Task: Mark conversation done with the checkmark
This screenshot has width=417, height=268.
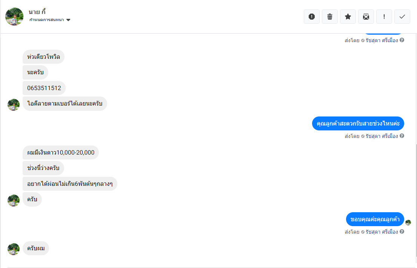Action: click(x=402, y=17)
